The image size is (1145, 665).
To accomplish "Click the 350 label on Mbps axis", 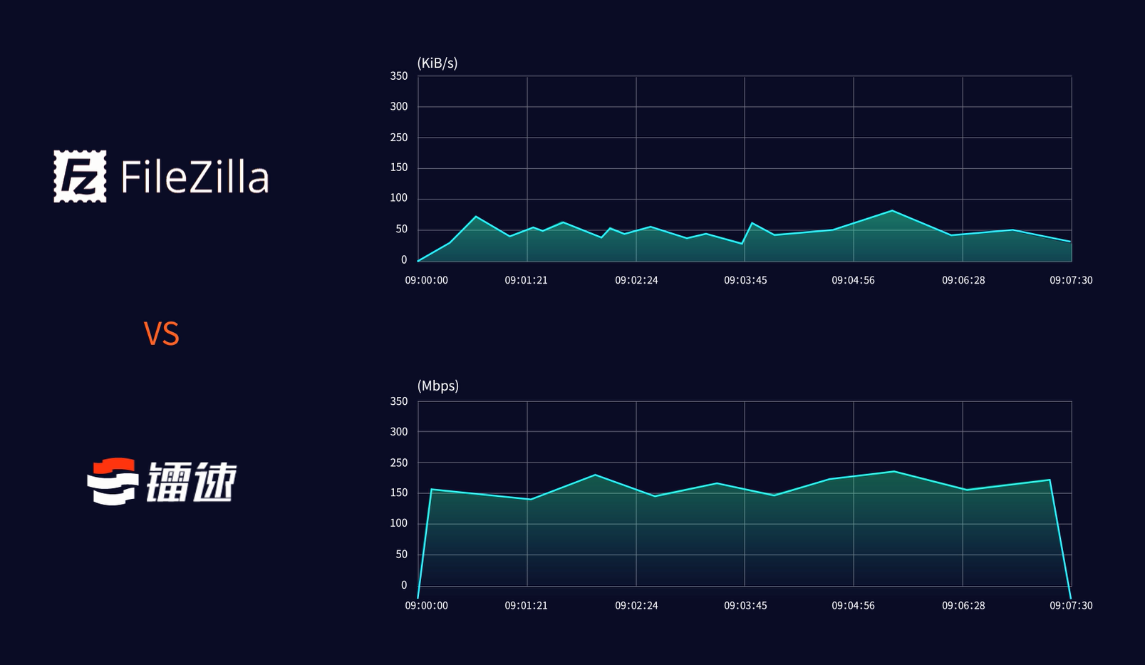I will point(399,401).
